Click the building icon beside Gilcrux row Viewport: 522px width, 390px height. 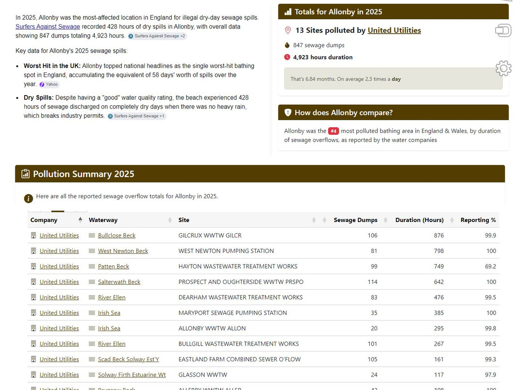pos(33,236)
